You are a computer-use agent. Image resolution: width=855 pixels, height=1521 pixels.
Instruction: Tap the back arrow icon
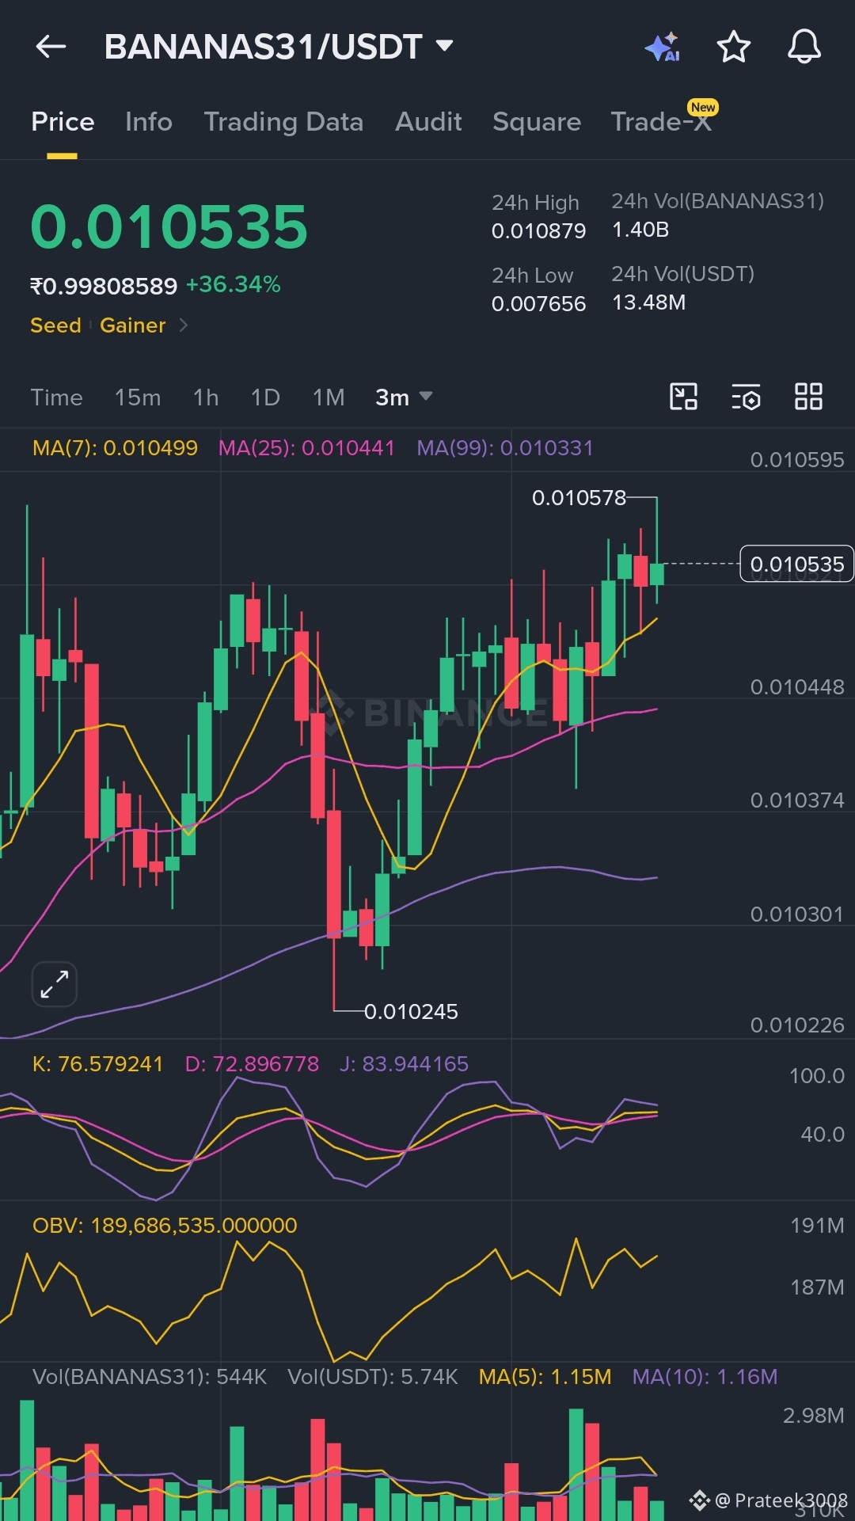[x=51, y=47]
